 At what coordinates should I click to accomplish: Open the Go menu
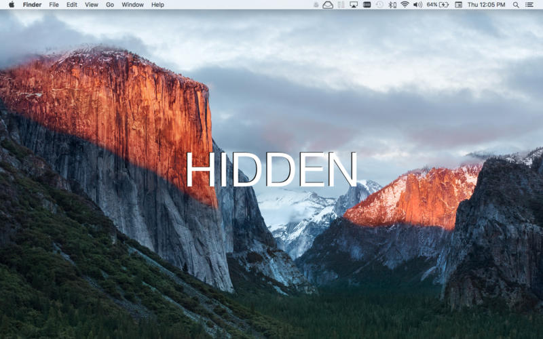coord(110,5)
